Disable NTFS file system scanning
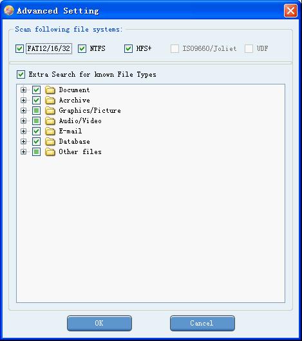Viewport: 302px width, 341px height. pyautogui.click(x=82, y=48)
